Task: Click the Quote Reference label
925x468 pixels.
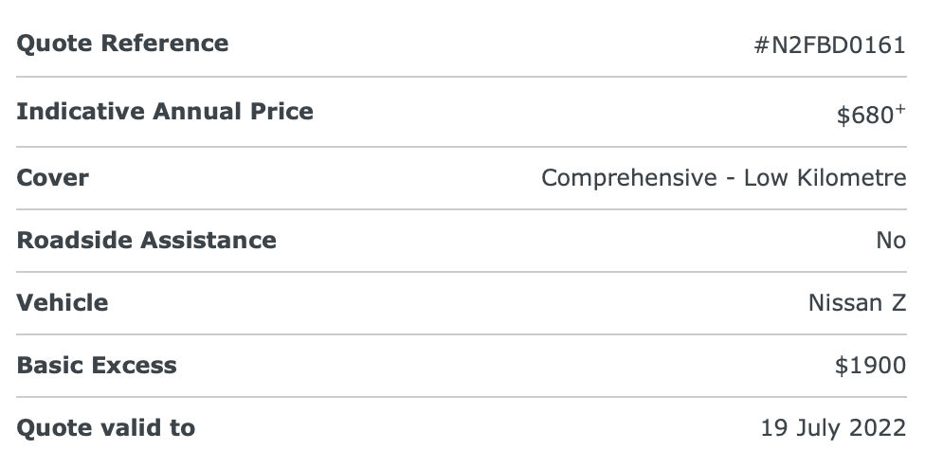Action: pos(122,44)
